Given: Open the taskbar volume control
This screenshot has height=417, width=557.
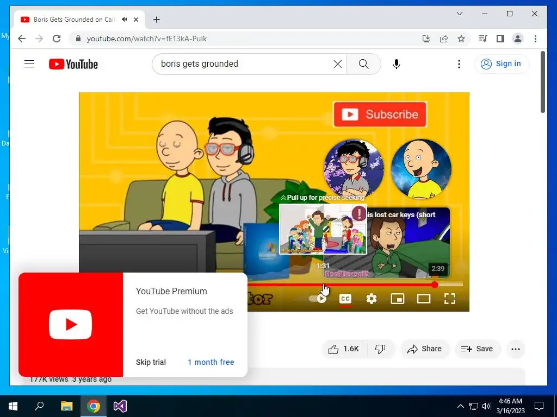Looking at the screenshot, I should 486,406.
